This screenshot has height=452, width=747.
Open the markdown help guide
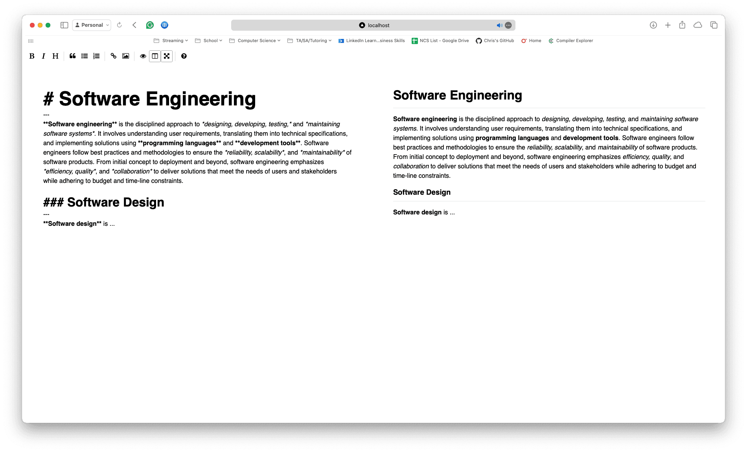(184, 56)
